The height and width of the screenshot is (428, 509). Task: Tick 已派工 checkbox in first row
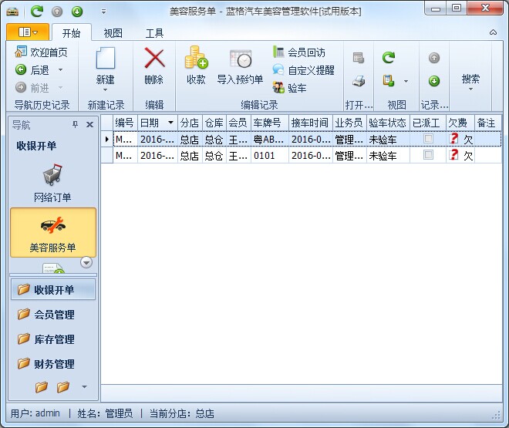click(428, 139)
